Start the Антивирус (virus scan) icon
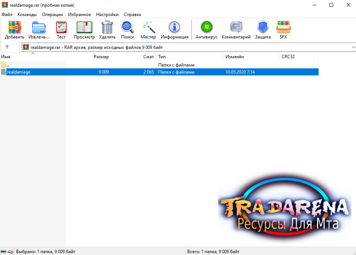 (x=206, y=27)
